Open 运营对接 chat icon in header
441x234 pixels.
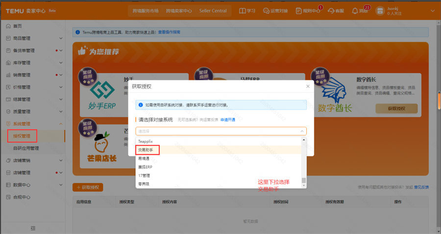point(266,11)
